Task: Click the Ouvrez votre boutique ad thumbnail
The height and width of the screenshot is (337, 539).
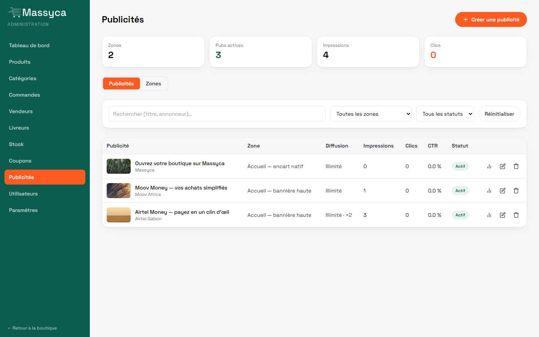Action: pos(119,166)
